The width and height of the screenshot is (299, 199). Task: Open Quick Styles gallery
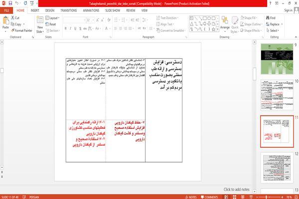click(235, 25)
